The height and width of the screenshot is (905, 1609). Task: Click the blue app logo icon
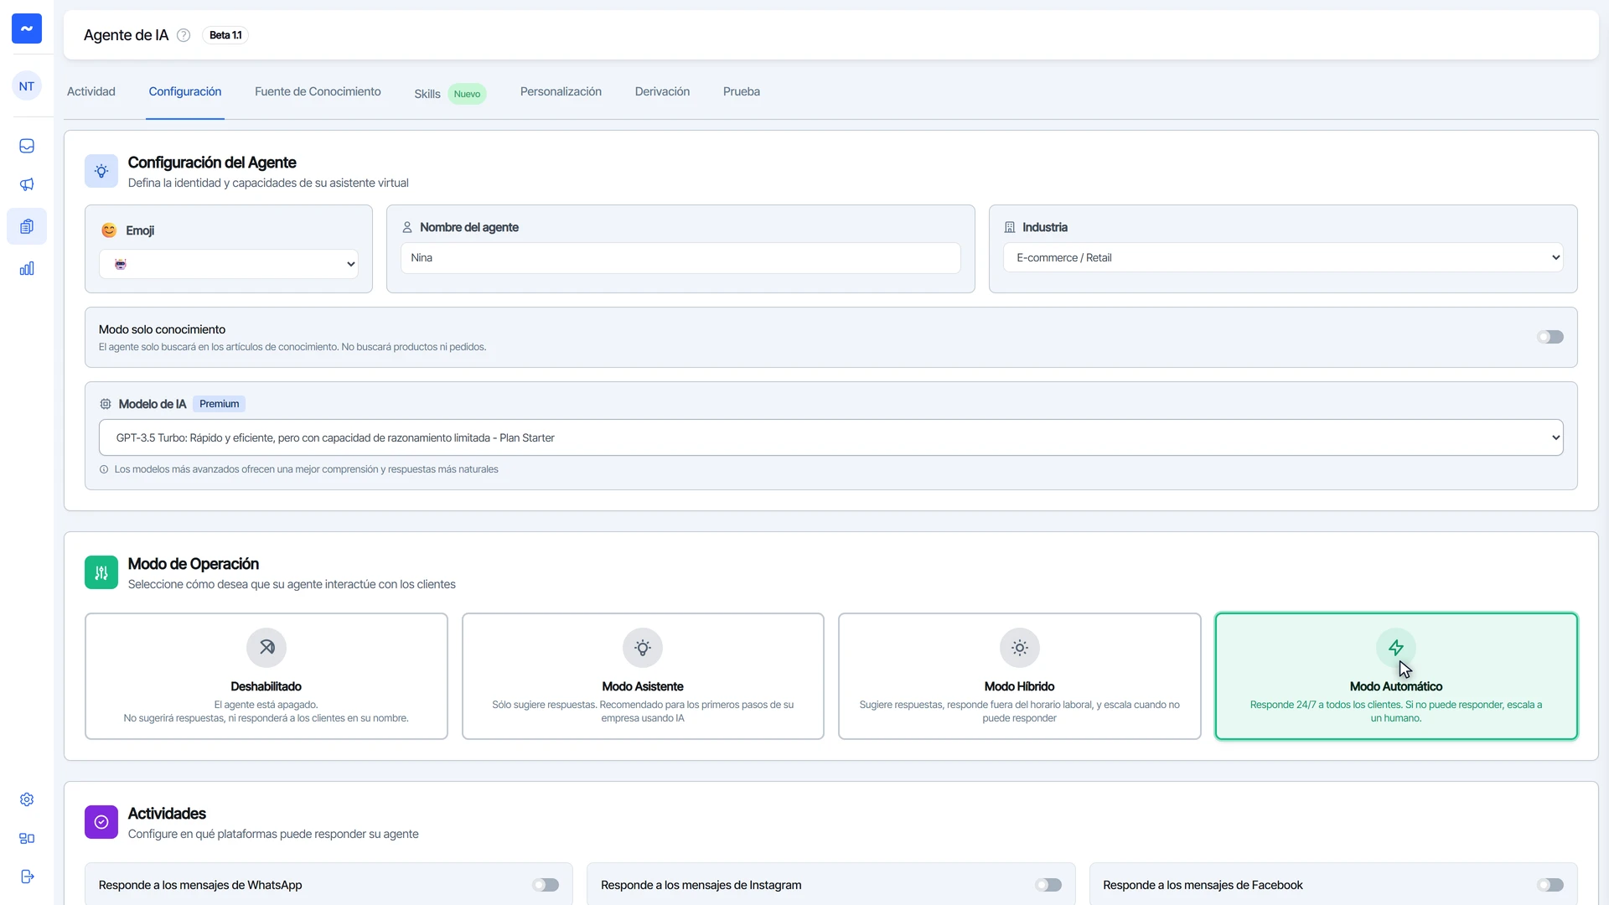point(27,28)
